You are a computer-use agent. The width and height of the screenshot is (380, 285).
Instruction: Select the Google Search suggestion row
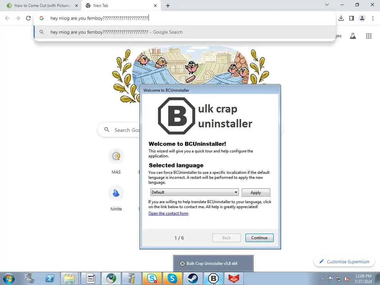(x=185, y=32)
